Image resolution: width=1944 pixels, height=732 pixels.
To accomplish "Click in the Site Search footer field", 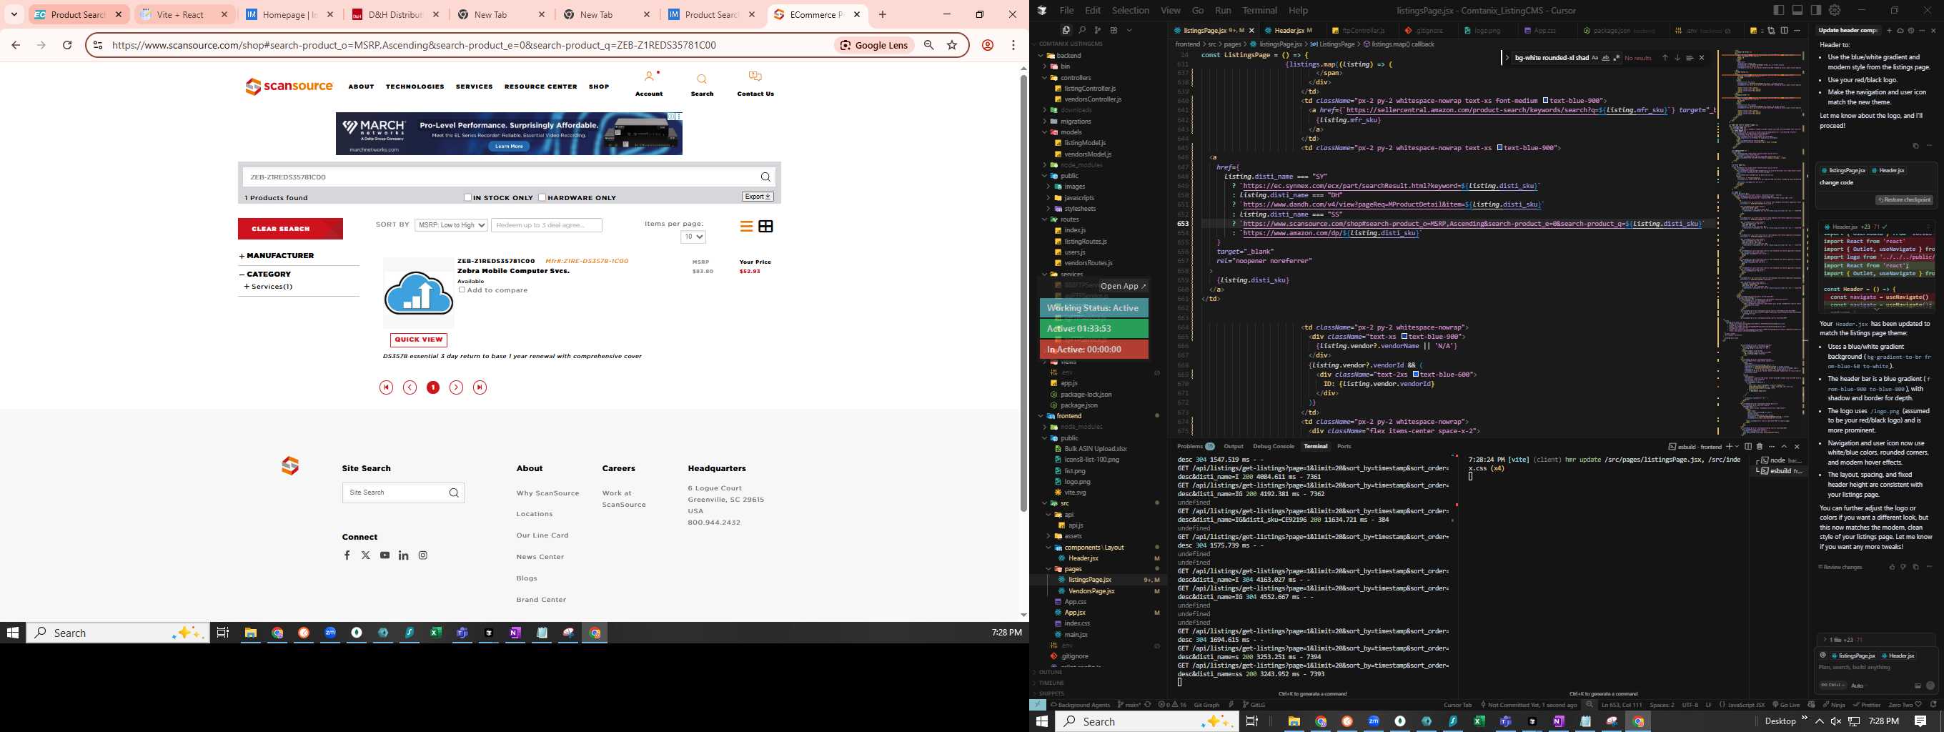I will click(394, 493).
